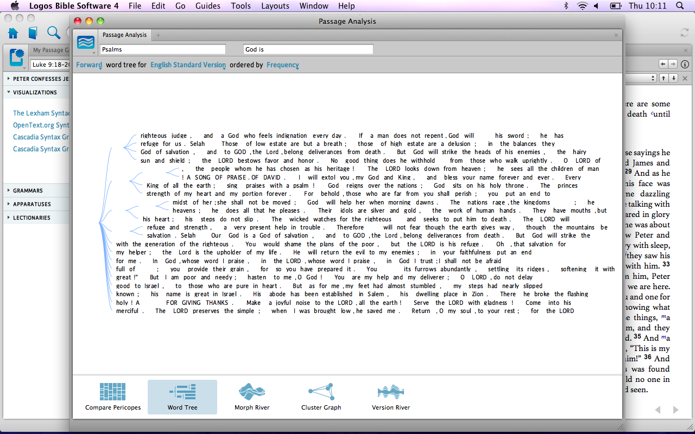695x434 pixels.
Task: Click the 'God is' search phrase field
Action: point(308,49)
